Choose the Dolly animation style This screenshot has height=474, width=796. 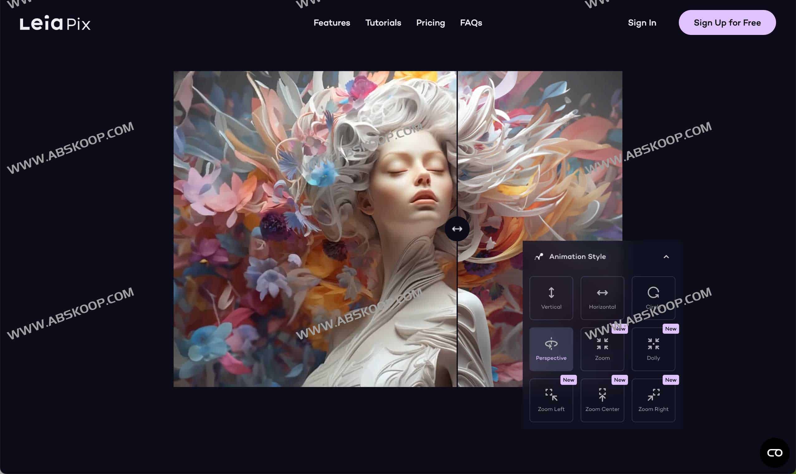click(x=653, y=349)
